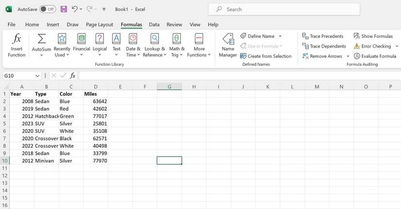Screen dimensions: 401x209
Task: Expand the Remove Arrows dropdown arrow
Action: click(348, 56)
